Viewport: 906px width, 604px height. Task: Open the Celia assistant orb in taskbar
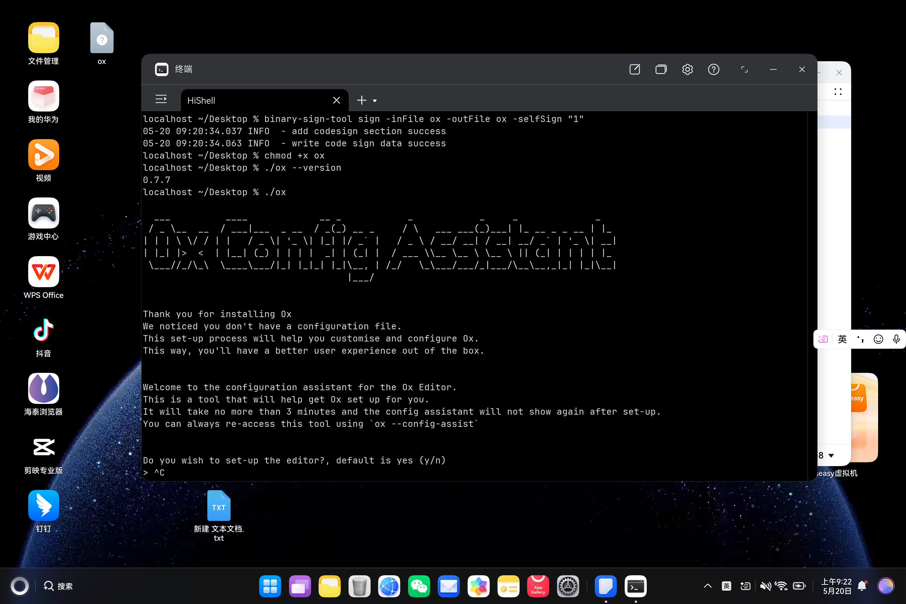click(886, 586)
